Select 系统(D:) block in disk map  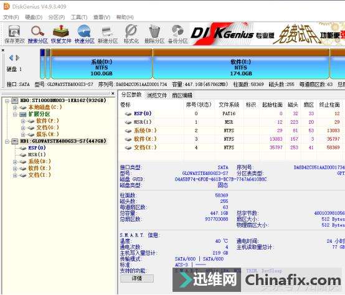point(102,64)
